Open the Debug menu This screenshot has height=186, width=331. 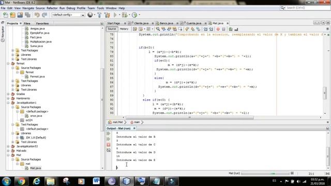point(71,8)
